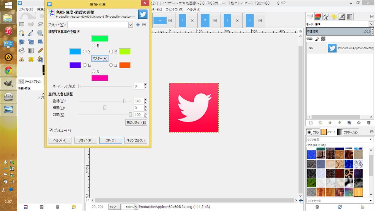Switch to the ブラシ brushes tab
This screenshot has width=375, height=211.
click(x=313, y=132)
